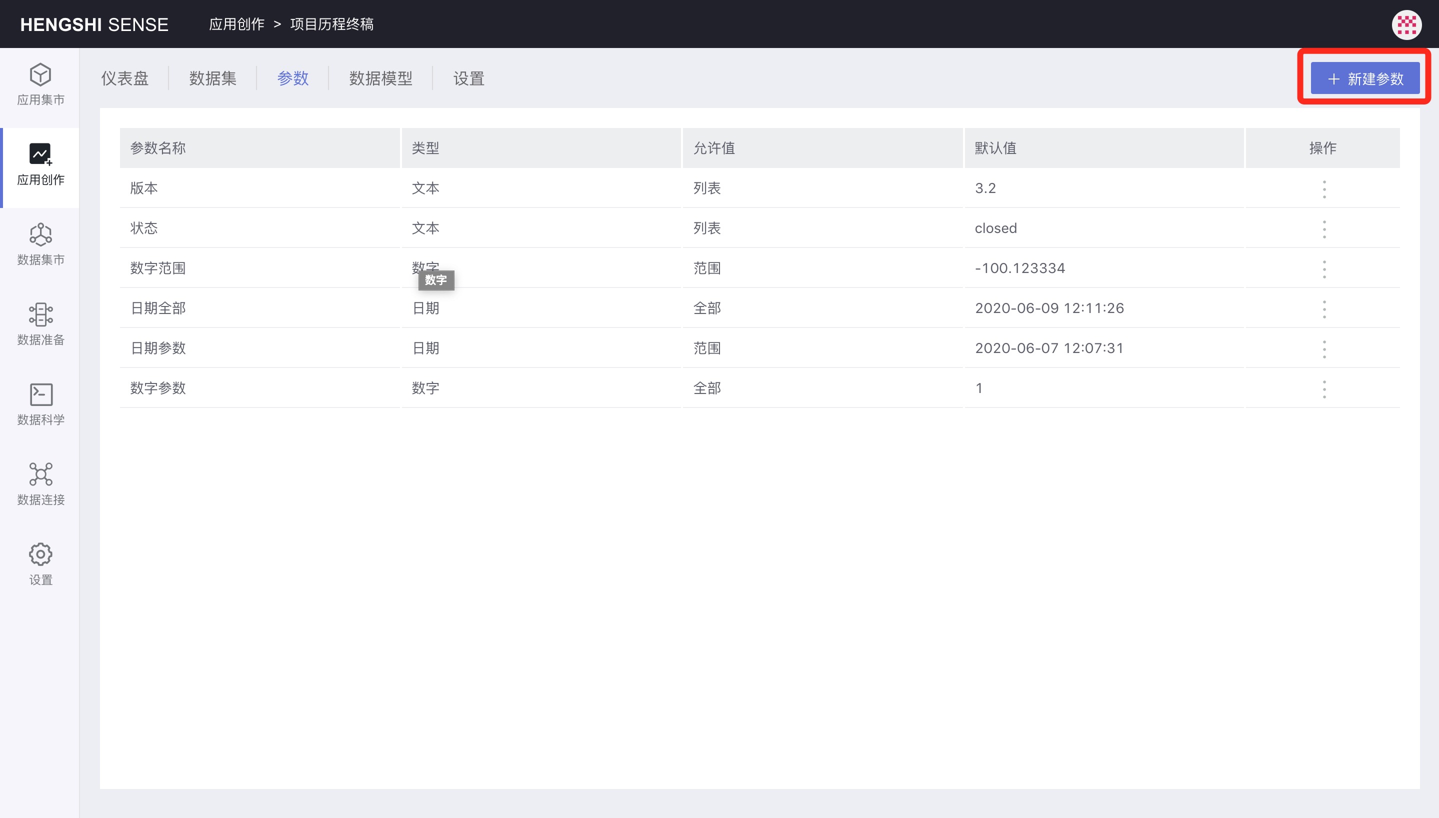Click 范围 allowed value in 日期参数 row

point(707,348)
